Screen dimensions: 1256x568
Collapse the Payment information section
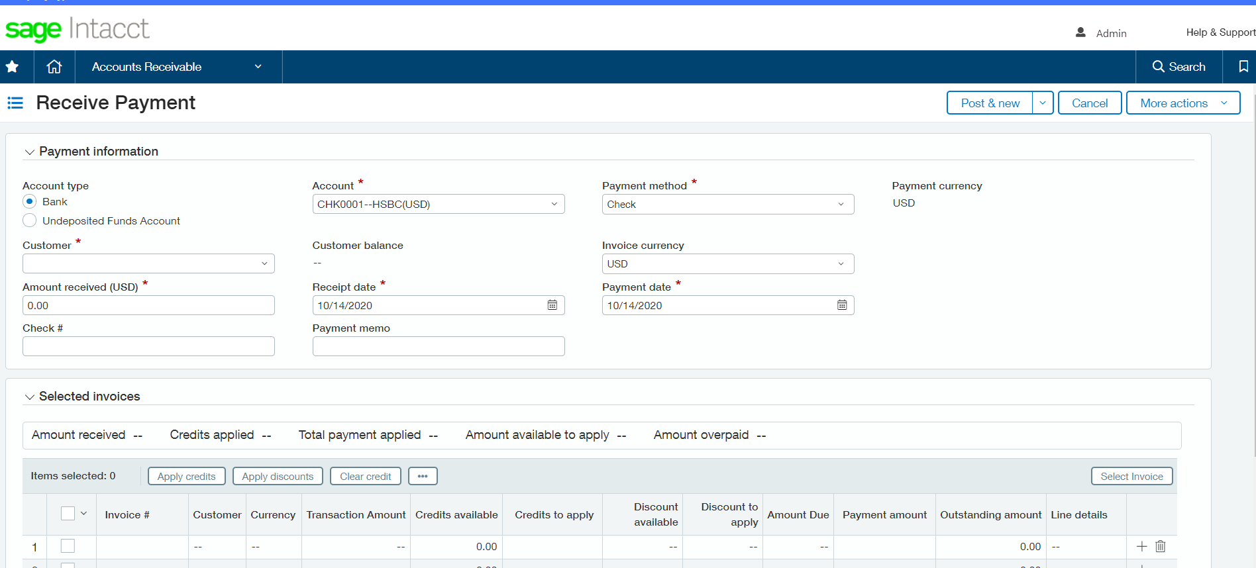(29, 152)
